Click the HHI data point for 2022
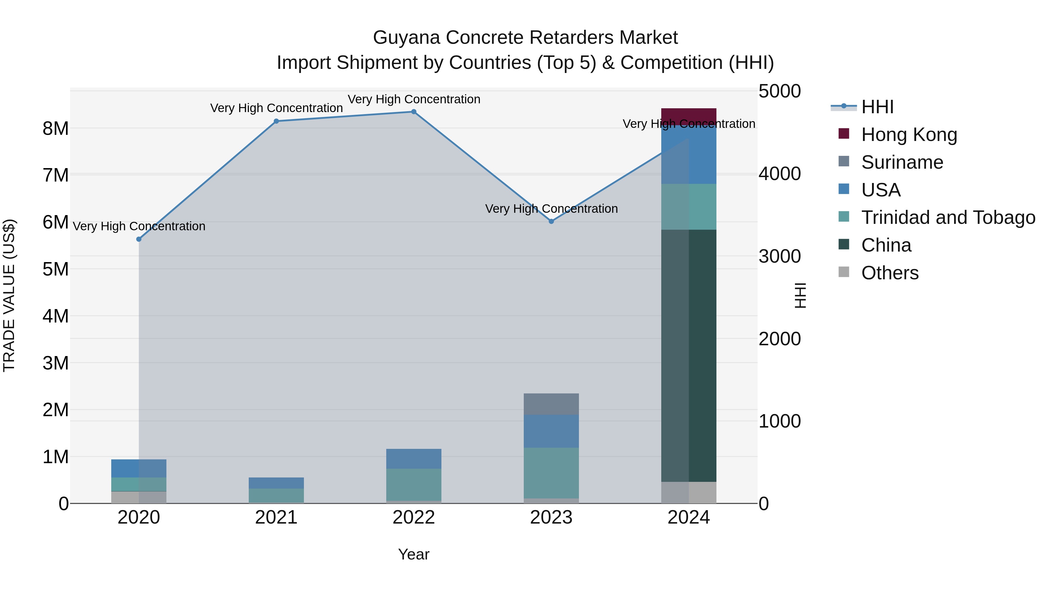Screen dimensions: 1051x591 [x=414, y=112]
